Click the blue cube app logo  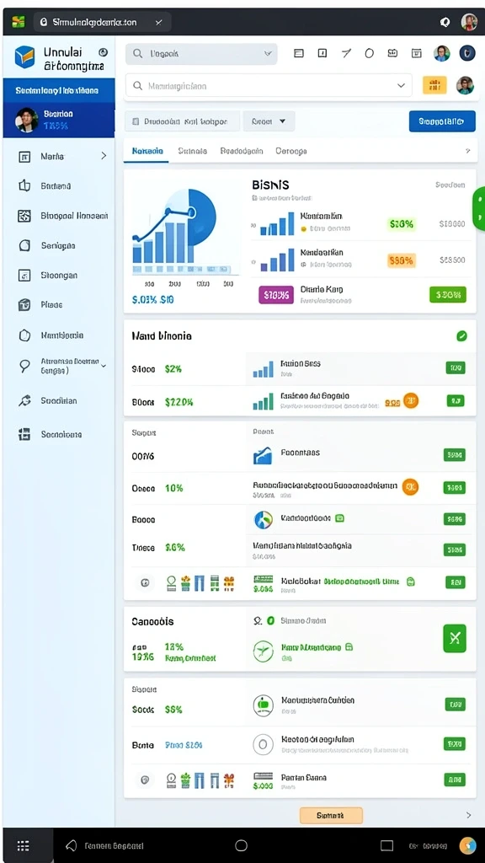click(24, 56)
